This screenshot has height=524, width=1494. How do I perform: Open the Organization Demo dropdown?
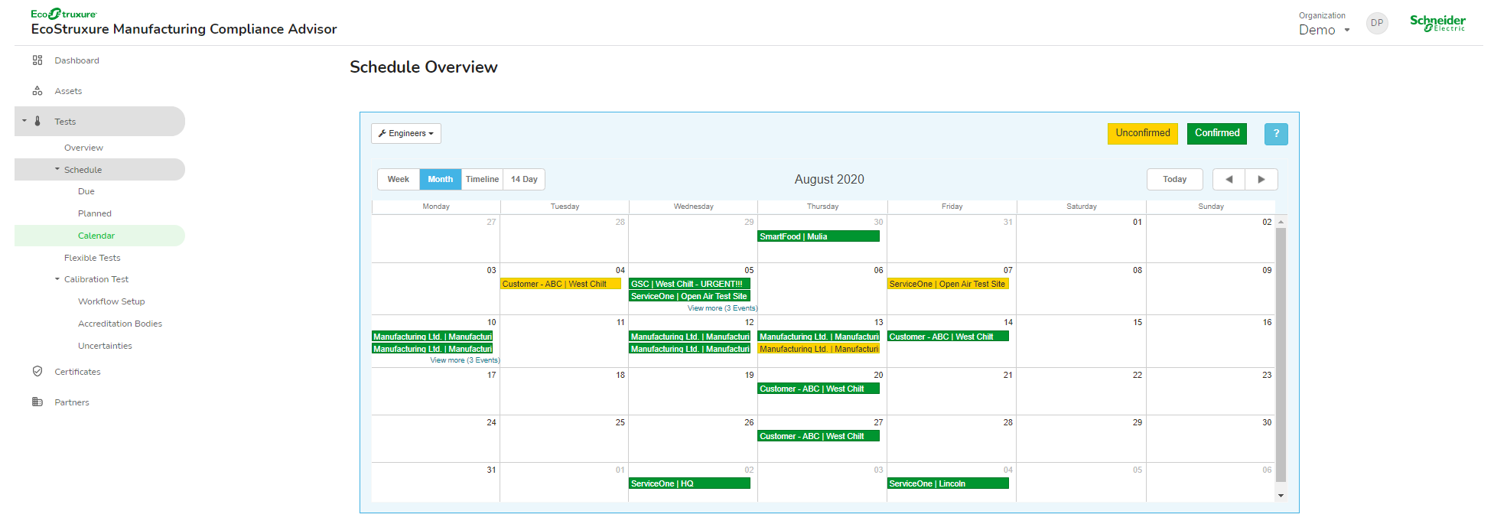tap(1324, 30)
